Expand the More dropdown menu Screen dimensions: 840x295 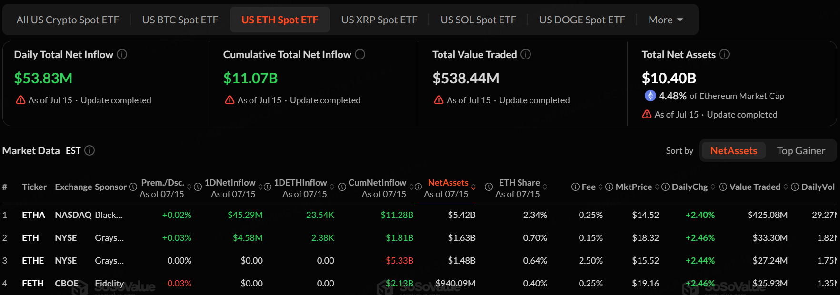click(x=666, y=20)
